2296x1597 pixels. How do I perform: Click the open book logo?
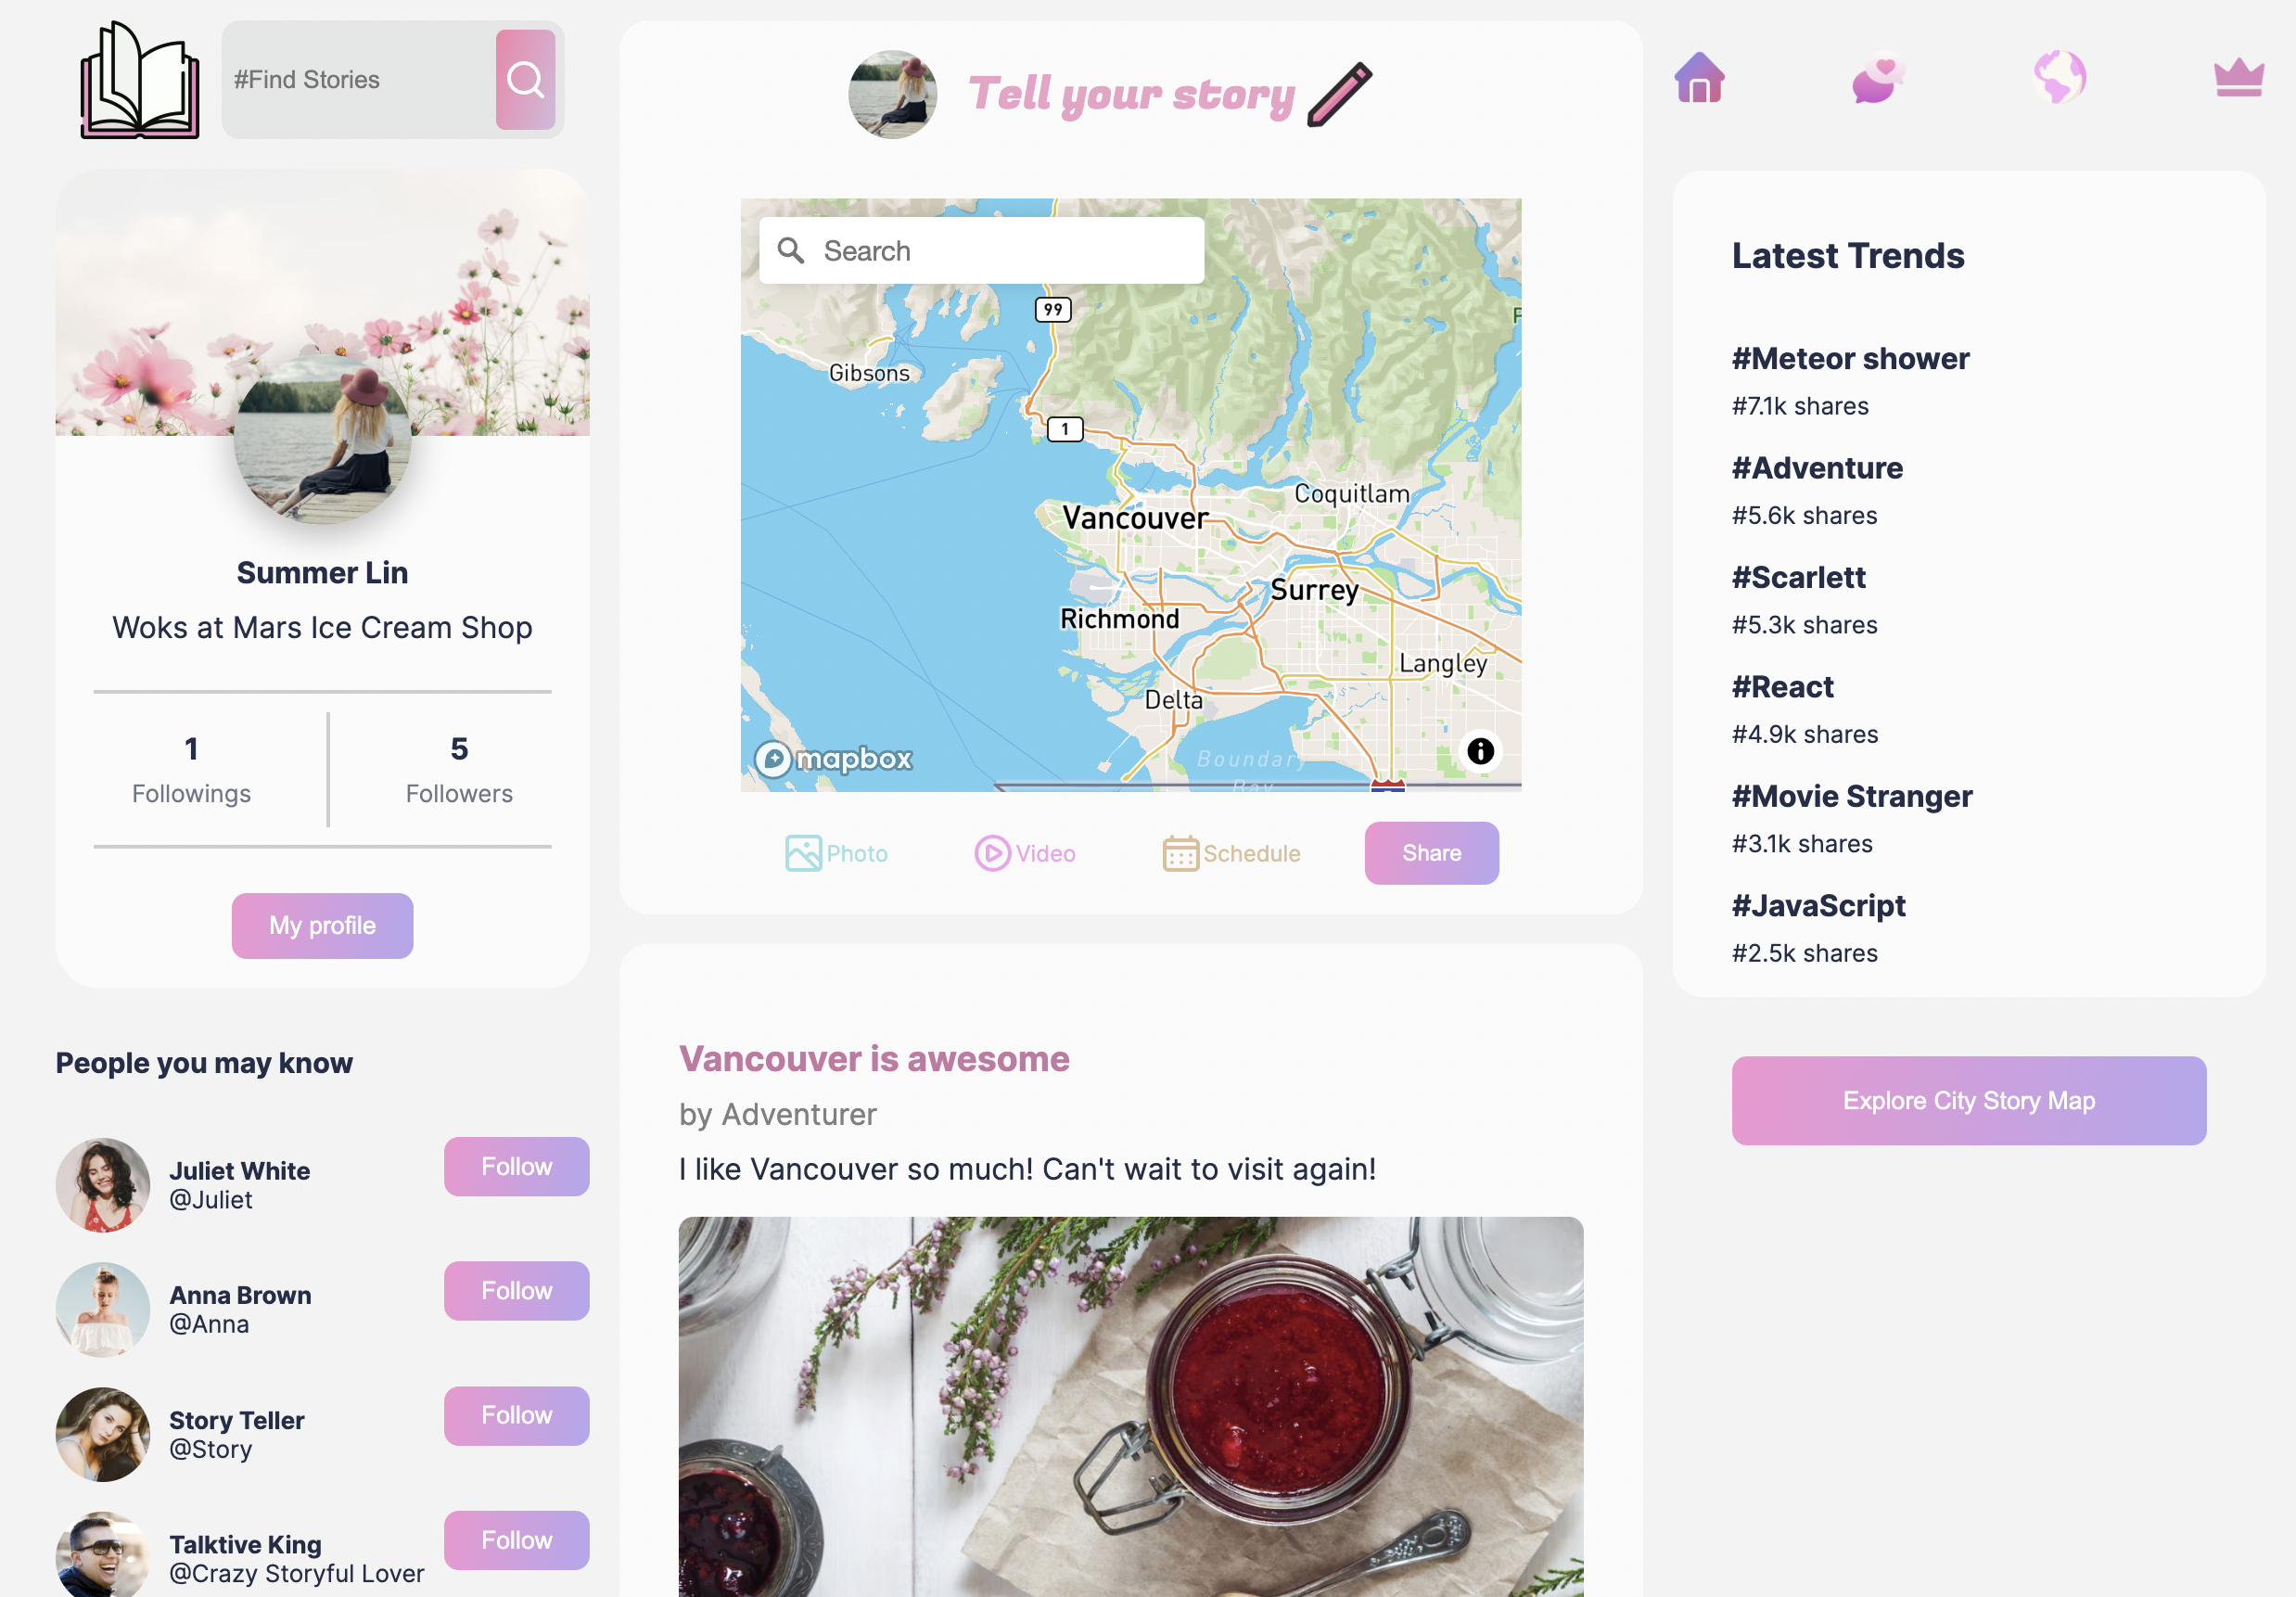coord(140,80)
